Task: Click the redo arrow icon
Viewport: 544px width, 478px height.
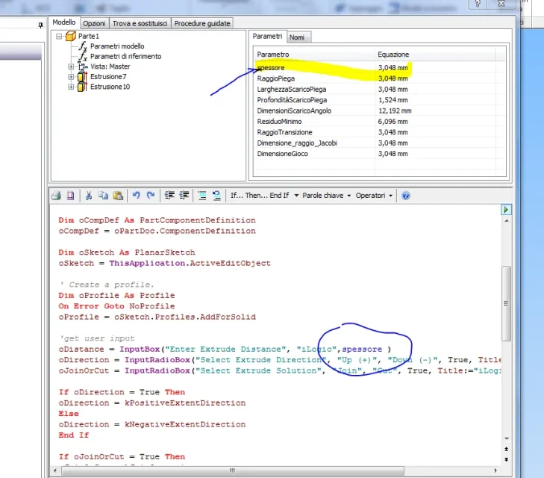Action: coord(151,196)
